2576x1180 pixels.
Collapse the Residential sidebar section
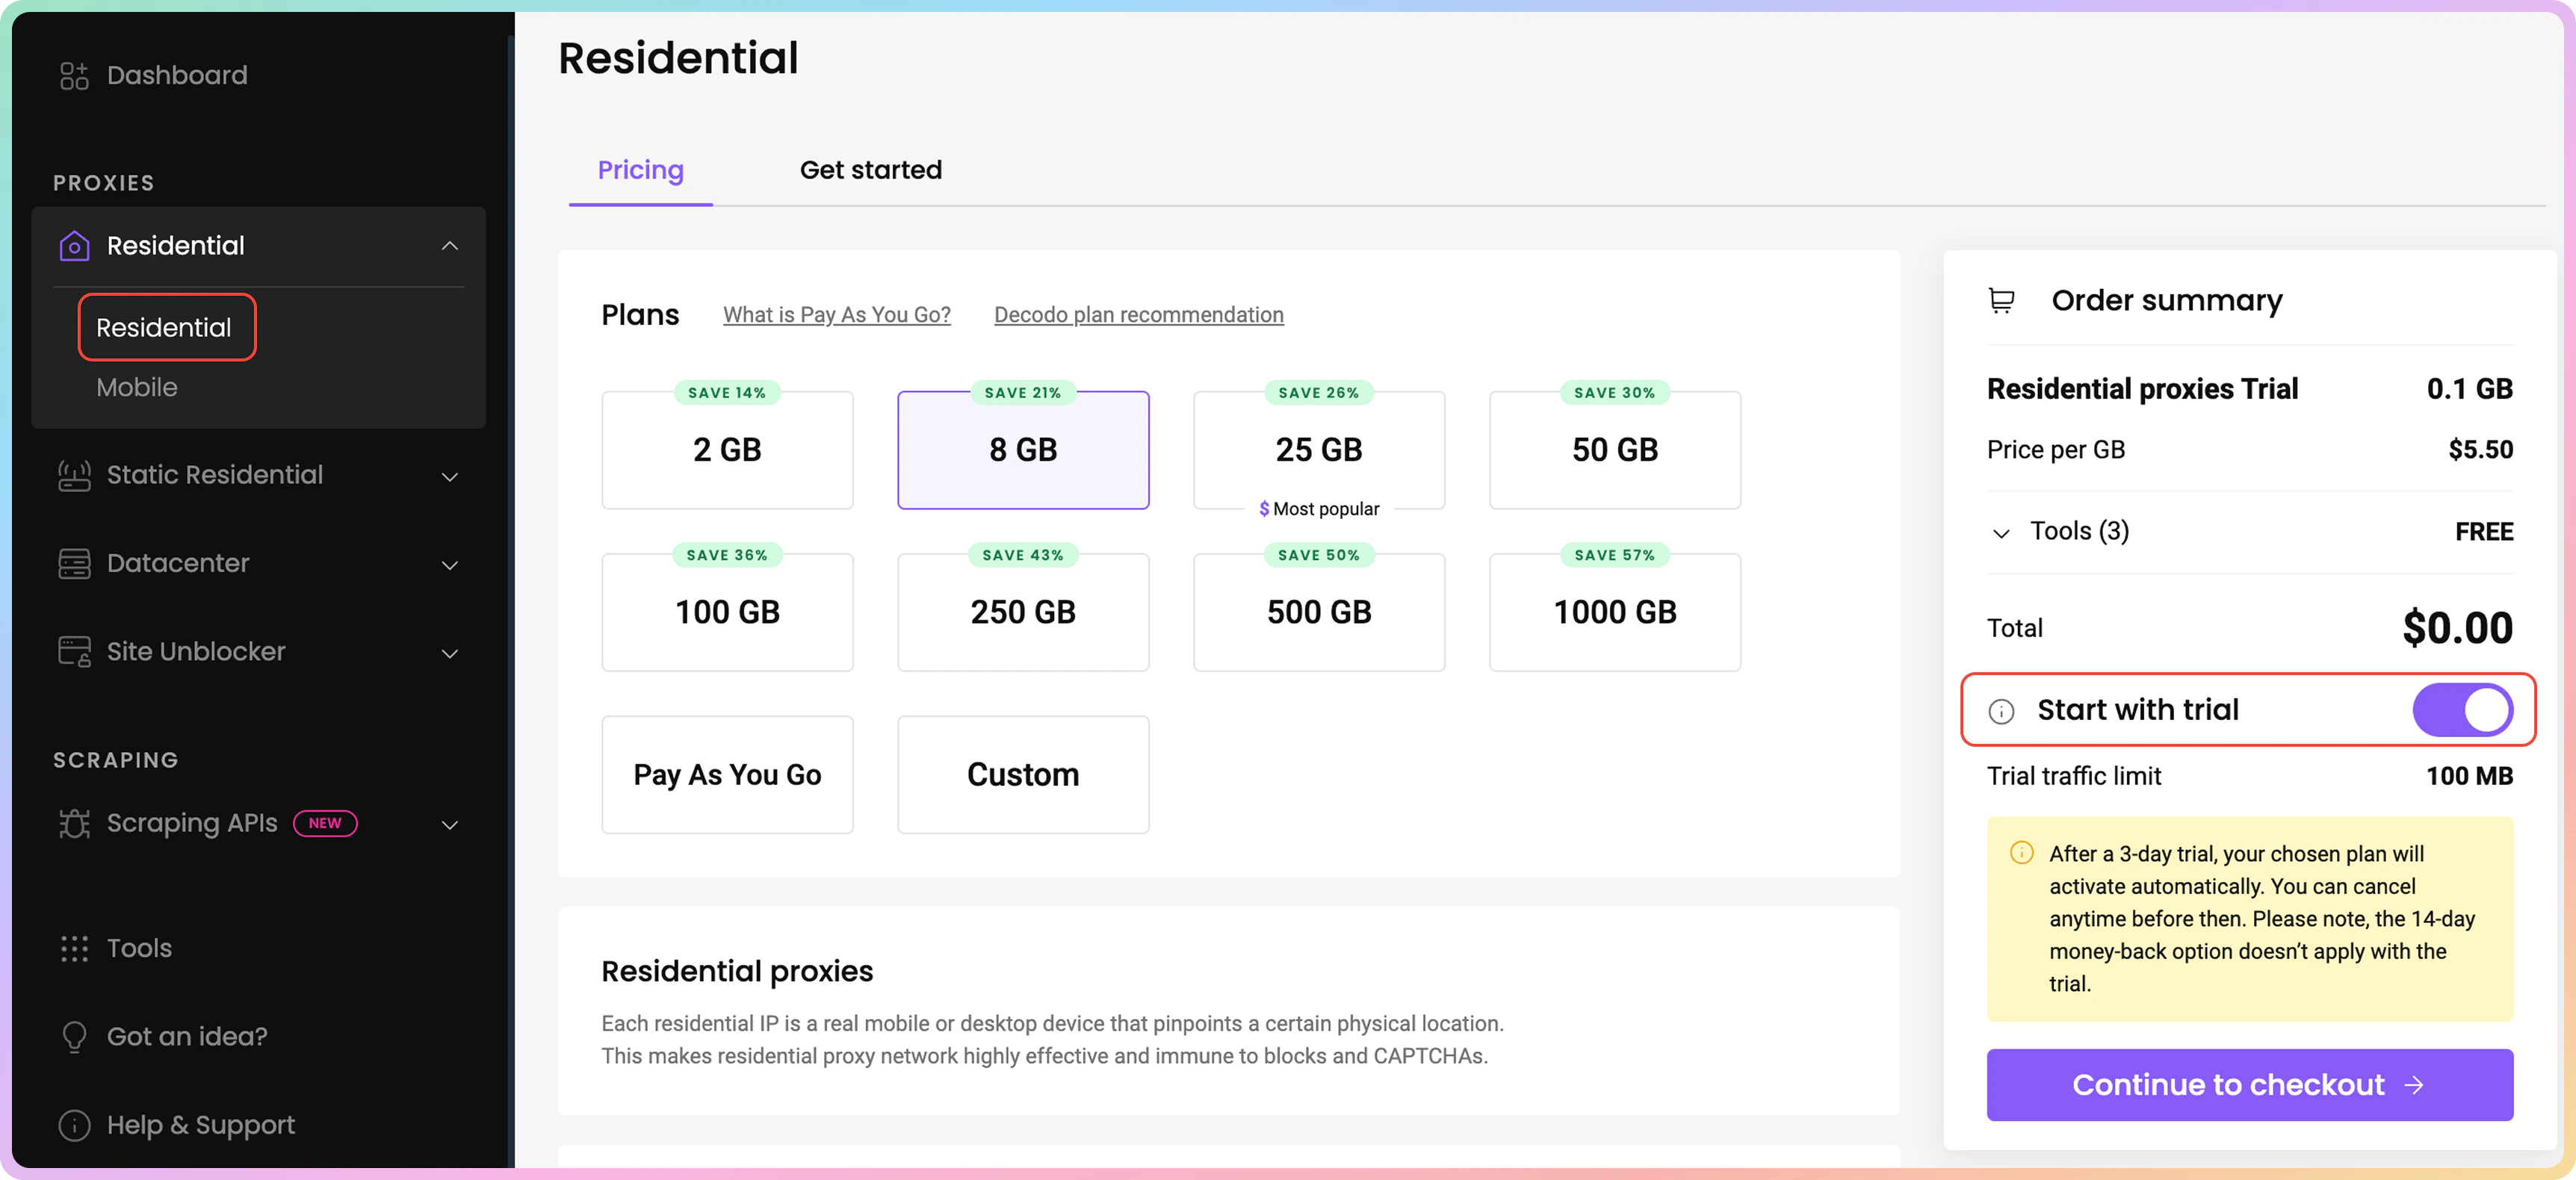(x=450, y=246)
